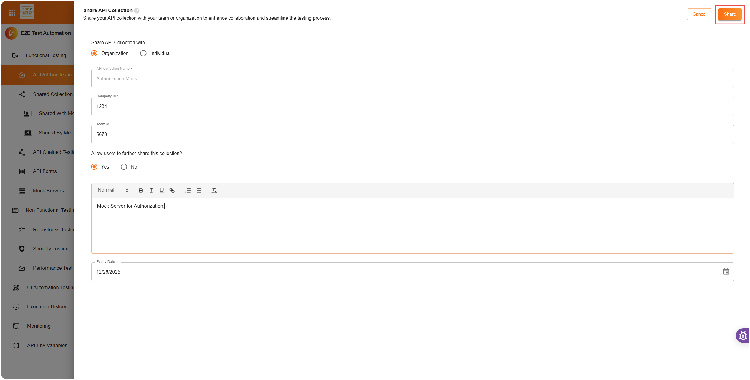The width and height of the screenshot is (750, 380).
Task: Toggle bold formatting in editor toolbar
Action: pyautogui.click(x=141, y=190)
